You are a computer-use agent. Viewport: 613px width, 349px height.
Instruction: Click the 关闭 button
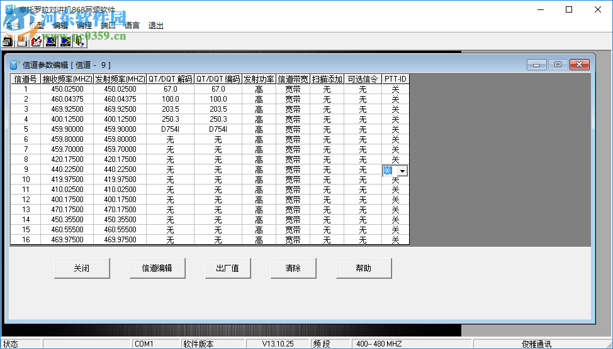(x=82, y=268)
